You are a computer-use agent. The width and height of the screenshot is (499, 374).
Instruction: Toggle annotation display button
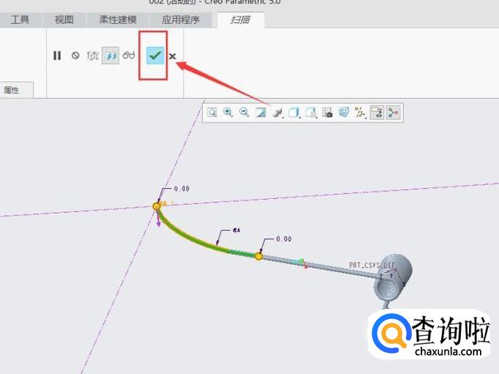point(377,113)
